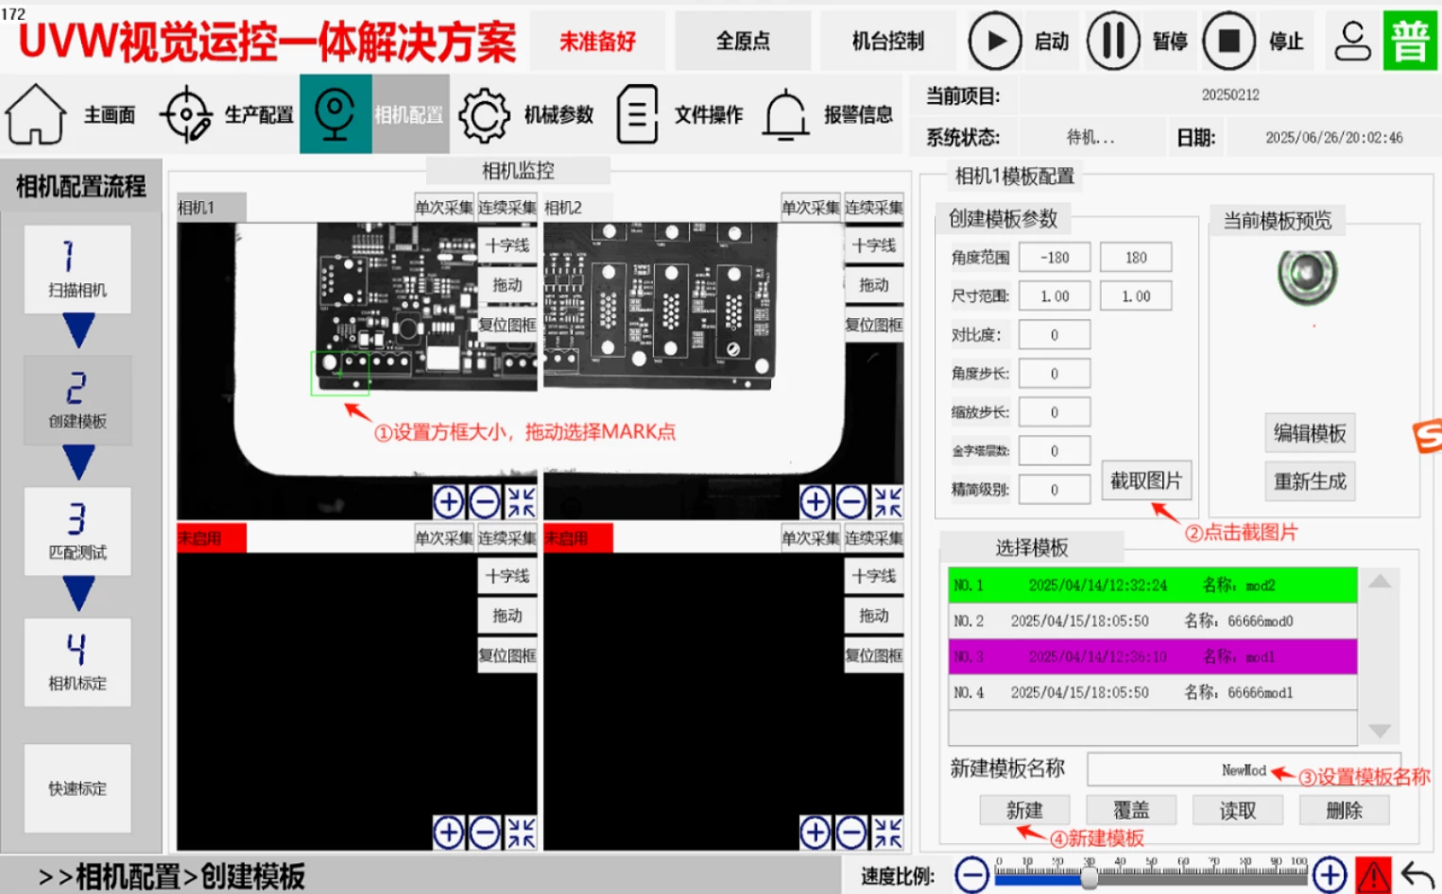Image resolution: width=1442 pixels, height=894 pixels.
Task: Click step 4 相机标定
Action: point(77,663)
